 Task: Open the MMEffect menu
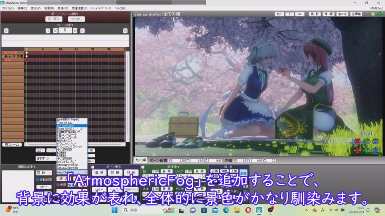[x=377, y=8]
